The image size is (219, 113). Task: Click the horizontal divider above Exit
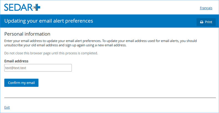pos(110,98)
